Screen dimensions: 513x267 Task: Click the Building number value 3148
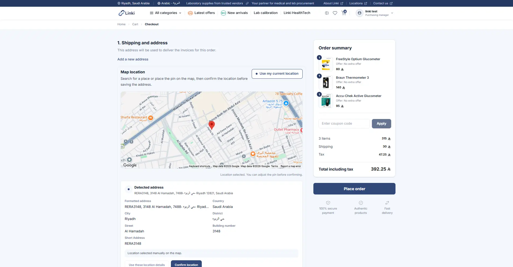click(216, 231)
